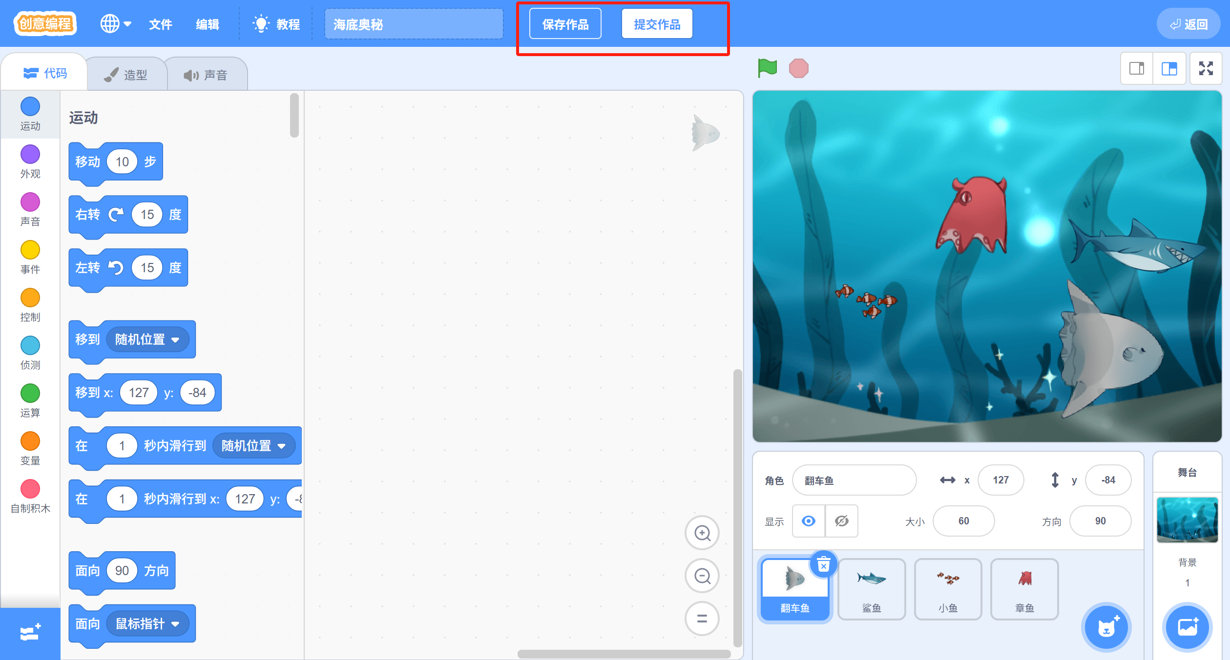Screen dimensions: 1230x660
Task: Switch to the 造型 tab
Action: pos(126,75)
